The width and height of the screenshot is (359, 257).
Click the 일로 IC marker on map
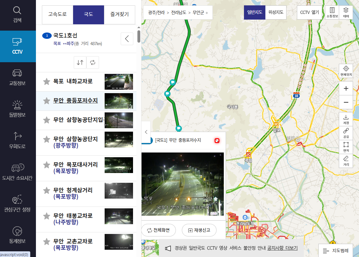[x=276, y=124]
